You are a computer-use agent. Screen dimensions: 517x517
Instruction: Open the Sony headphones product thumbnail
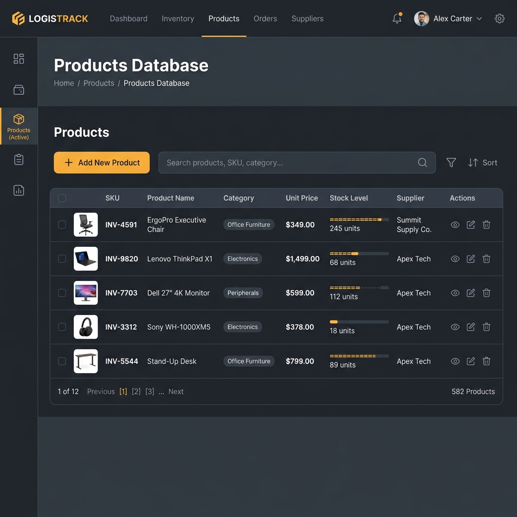click(86, 327)
